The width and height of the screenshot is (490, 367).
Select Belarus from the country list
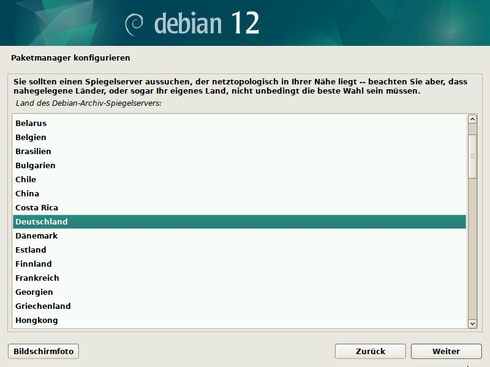31,123
